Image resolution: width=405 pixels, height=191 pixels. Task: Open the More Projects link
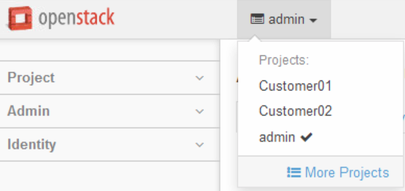(x=347, y=173)
